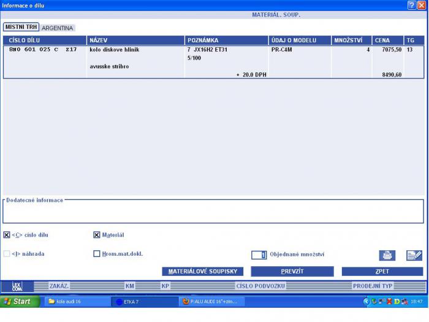The width and height of the screenshot is (429, 322).
Task: Select the part row 8N0 601 025 C
Action: 43,50
